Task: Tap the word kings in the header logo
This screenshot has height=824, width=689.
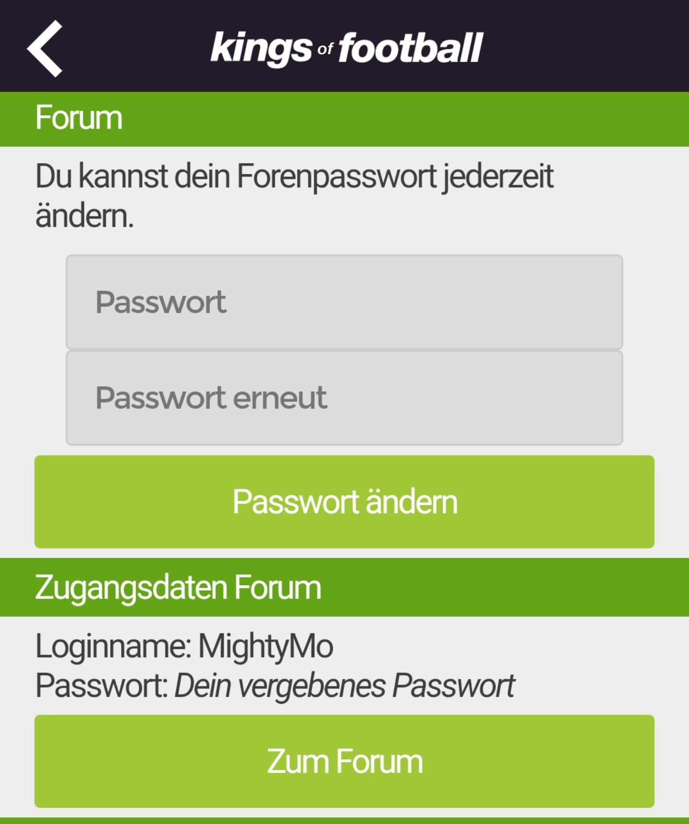Action: (x=261, y=49)
